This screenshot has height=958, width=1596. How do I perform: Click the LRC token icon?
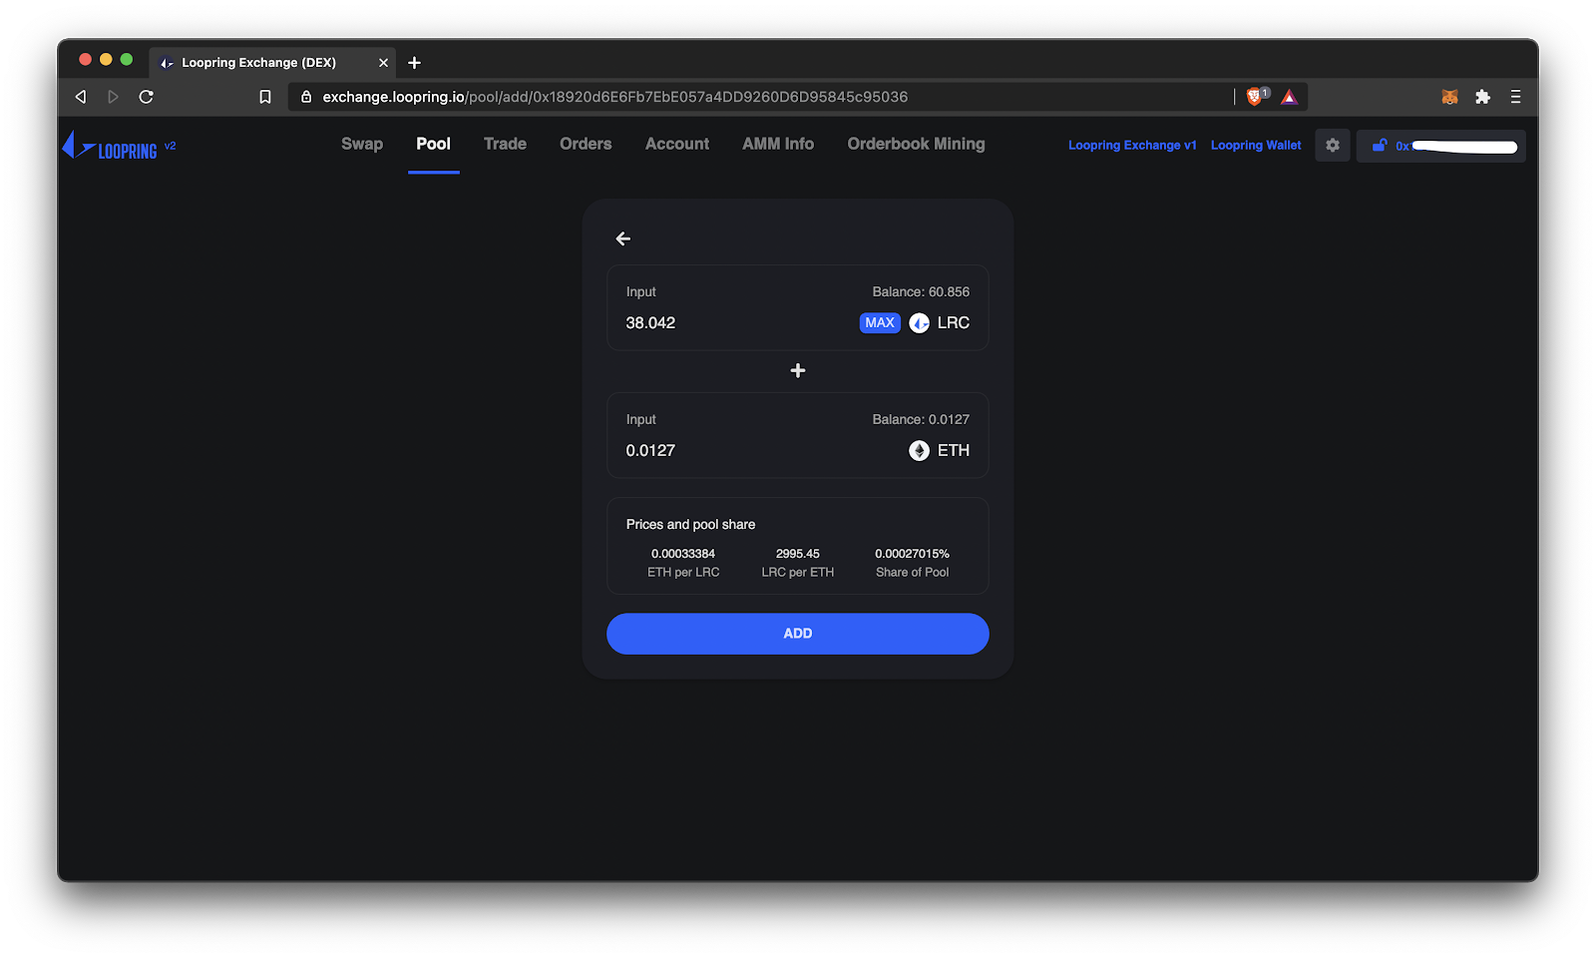[x=920, y=323]
